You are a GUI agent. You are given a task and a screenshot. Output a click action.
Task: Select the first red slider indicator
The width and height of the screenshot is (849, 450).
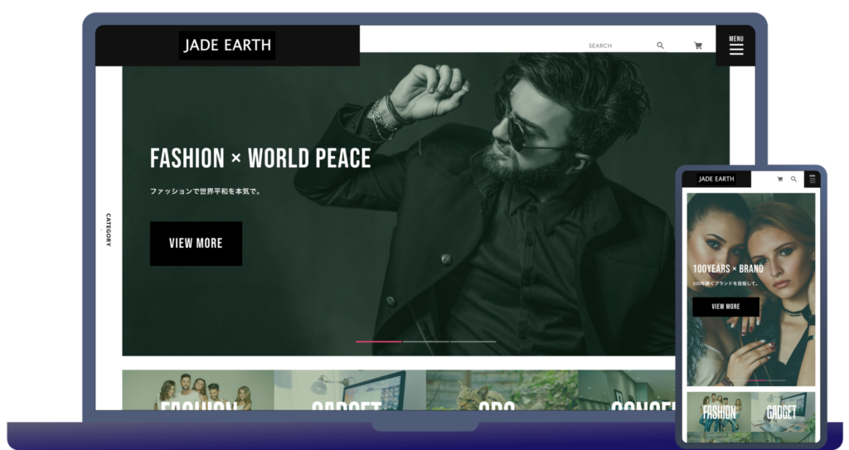coord(379,341)
